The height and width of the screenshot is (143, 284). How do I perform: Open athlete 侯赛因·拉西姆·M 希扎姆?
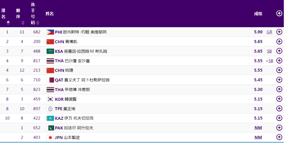tap(85, 51)
